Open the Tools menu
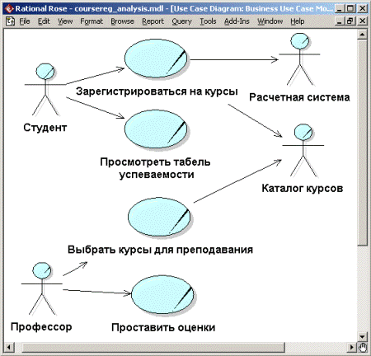 208,21
